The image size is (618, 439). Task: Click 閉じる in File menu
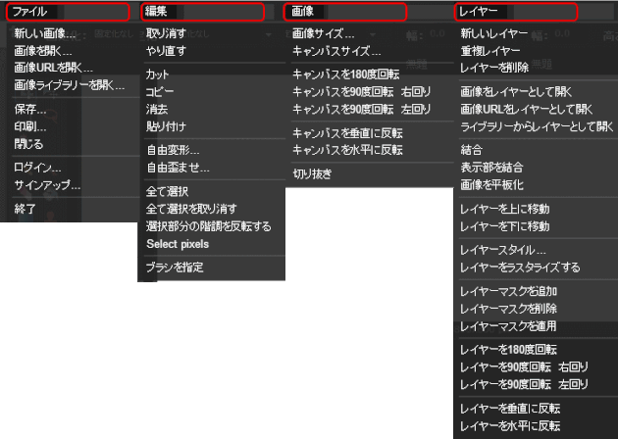28,144
